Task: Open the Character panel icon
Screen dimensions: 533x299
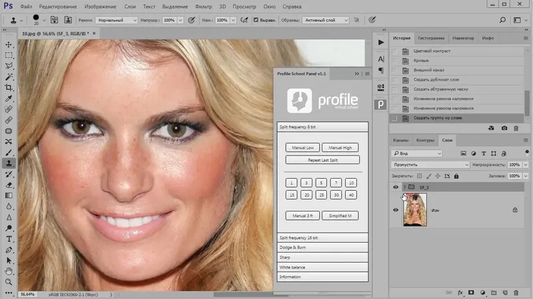Action: pyautogui.click(x=380, y=59)
